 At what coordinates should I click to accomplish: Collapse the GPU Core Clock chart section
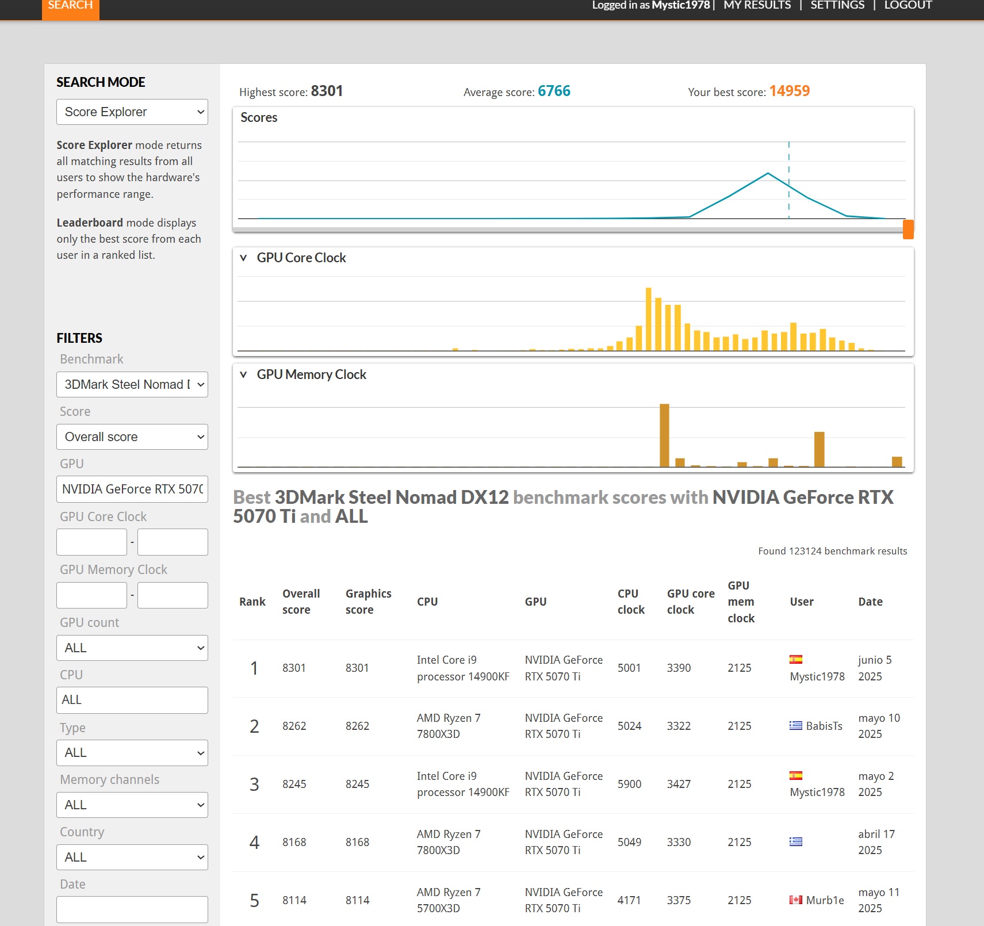point(243,258)
